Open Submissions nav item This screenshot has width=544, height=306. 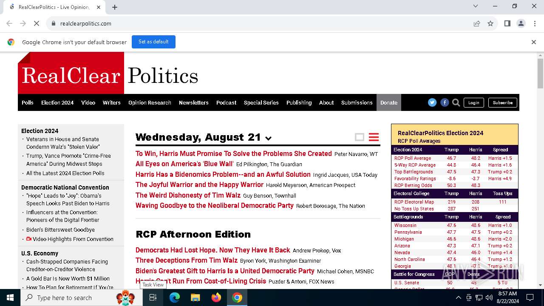click(x=357, y=102)
